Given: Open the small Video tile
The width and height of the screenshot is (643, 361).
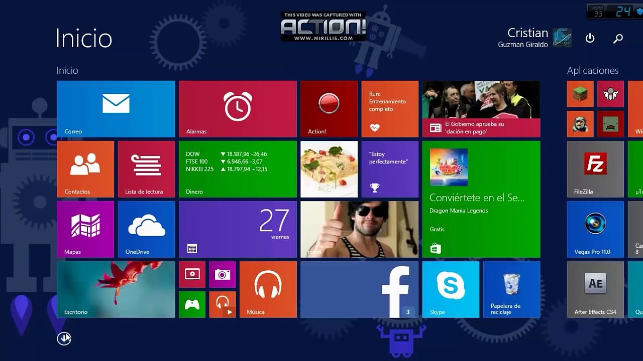Looking at the screenshot, I should coord(192,274).
